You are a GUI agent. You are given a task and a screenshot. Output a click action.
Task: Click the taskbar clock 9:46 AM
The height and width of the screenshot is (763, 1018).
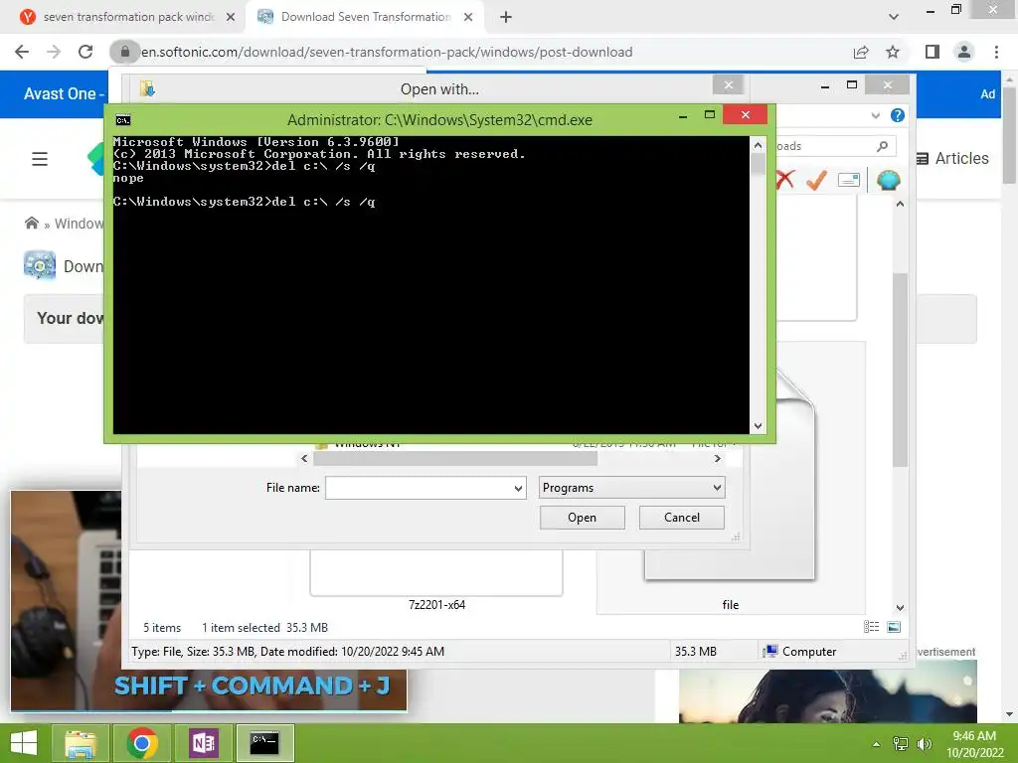(974, 736)
